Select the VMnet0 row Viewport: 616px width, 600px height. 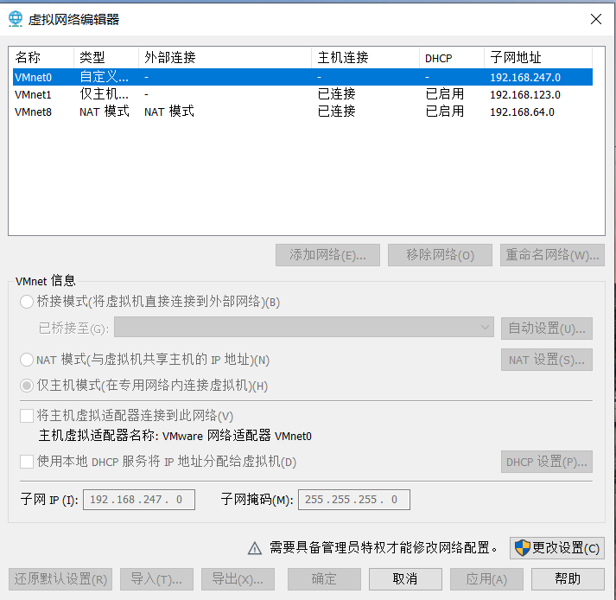302,77
